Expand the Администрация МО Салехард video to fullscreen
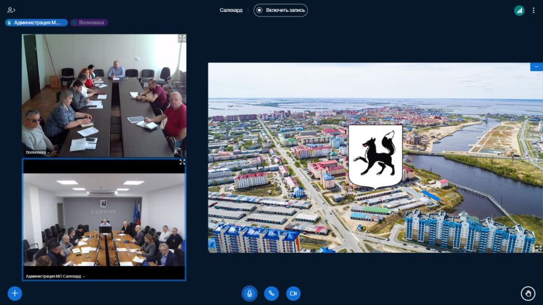Image resolution: width=543 pixels, height=305 pixels. point(182,162)
